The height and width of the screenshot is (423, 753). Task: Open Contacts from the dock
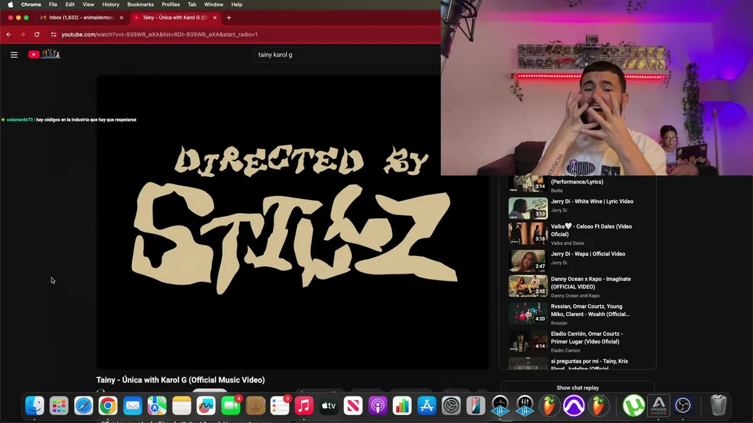coord(255,405)
